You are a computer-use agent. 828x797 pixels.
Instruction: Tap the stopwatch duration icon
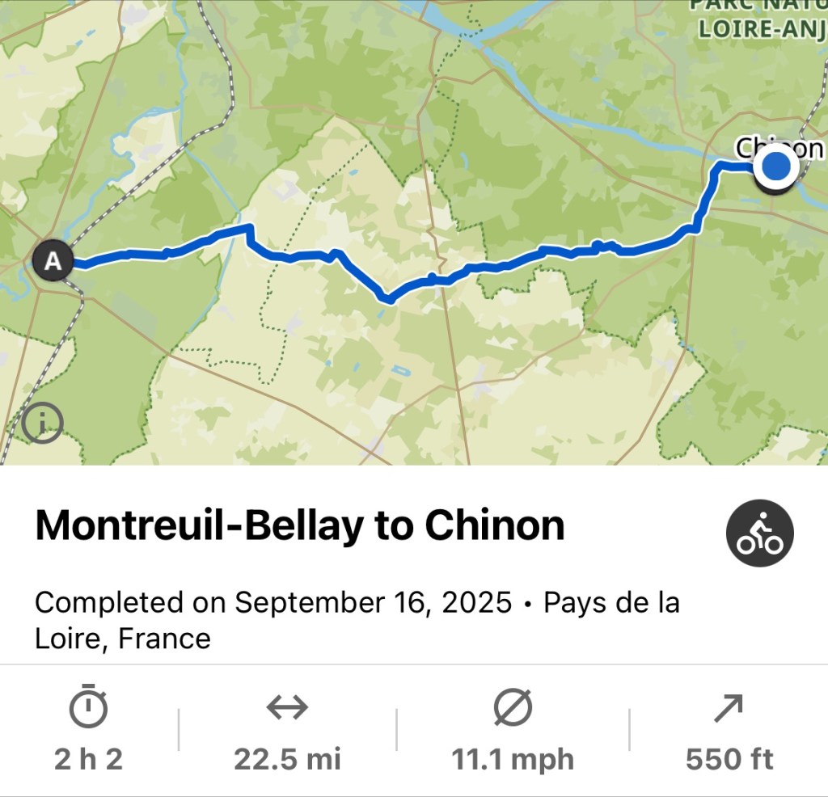[x=88, y=707]
